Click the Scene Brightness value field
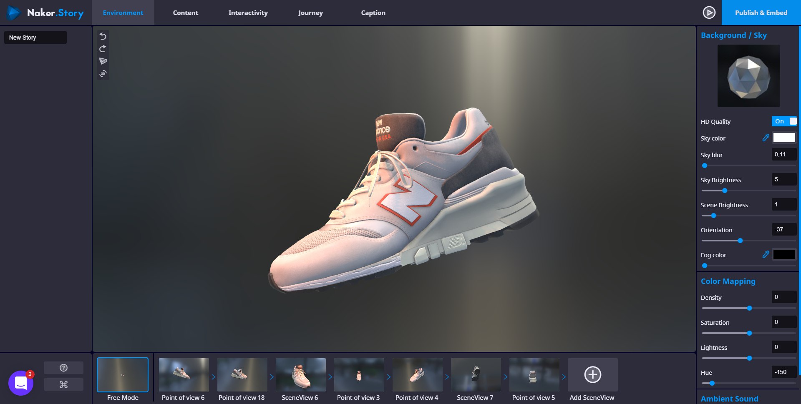Screen dimensions: 801x404 tap(784, 204)
